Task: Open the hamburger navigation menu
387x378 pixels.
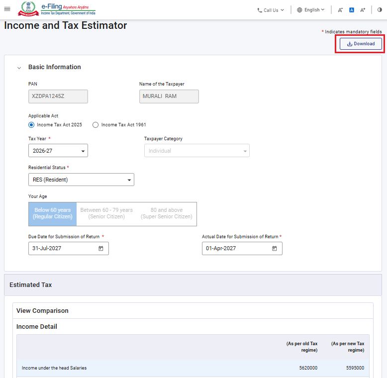Action: pos(7,9)
